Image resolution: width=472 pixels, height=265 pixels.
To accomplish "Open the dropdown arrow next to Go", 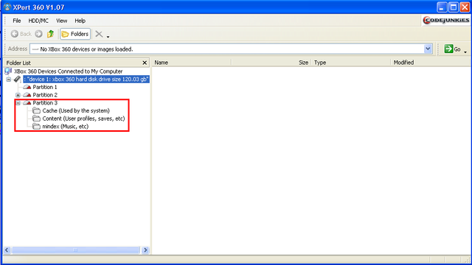I will (465, 52).
